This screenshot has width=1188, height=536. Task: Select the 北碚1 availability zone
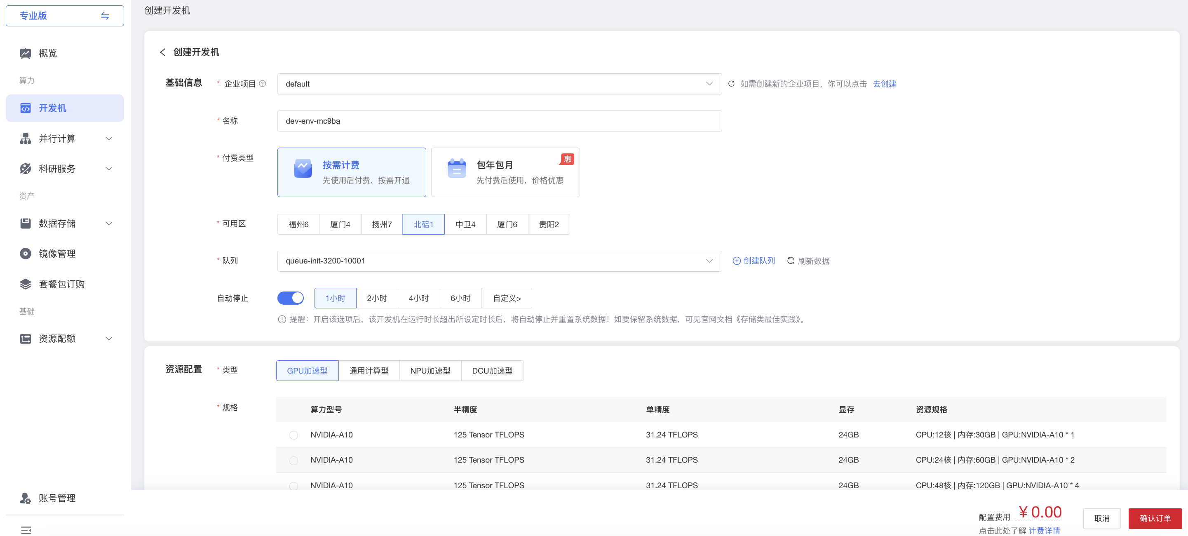423,224
